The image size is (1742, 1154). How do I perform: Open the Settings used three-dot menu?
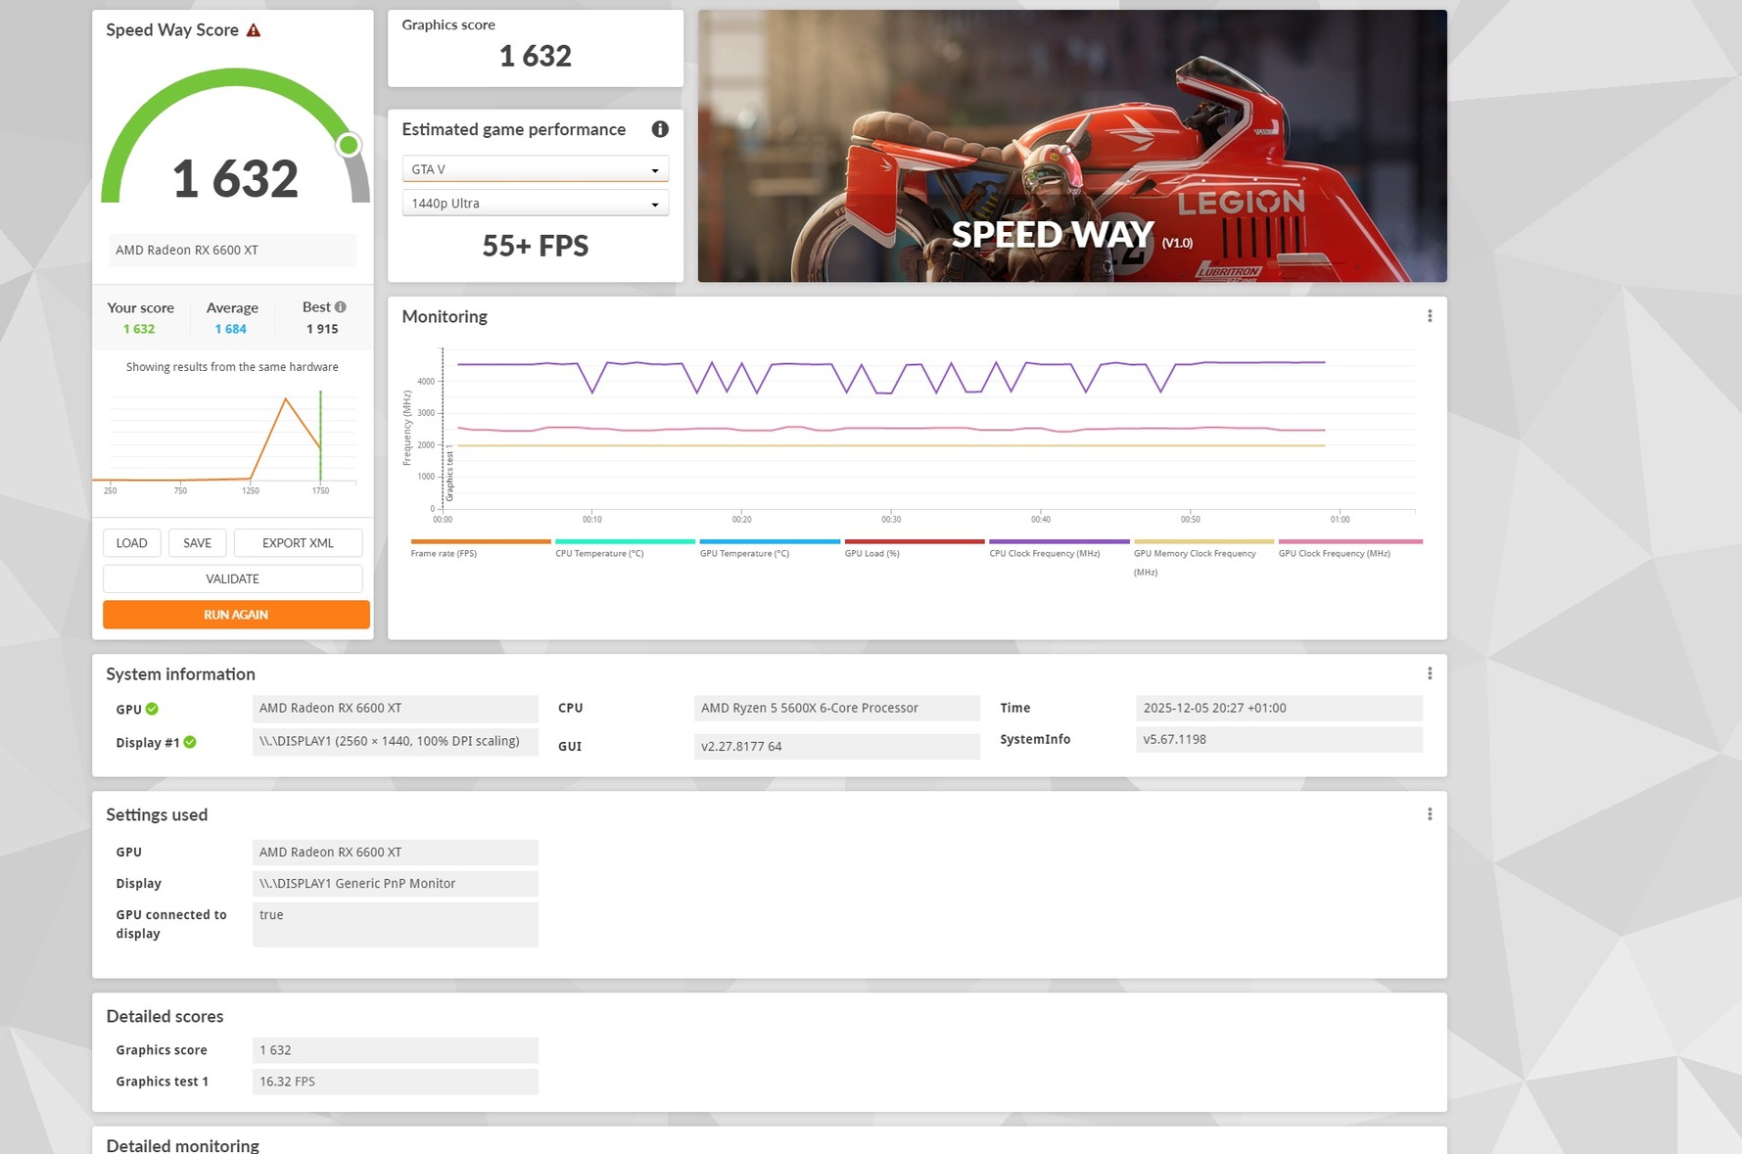pyautogui.click(x=1430, y=814)
